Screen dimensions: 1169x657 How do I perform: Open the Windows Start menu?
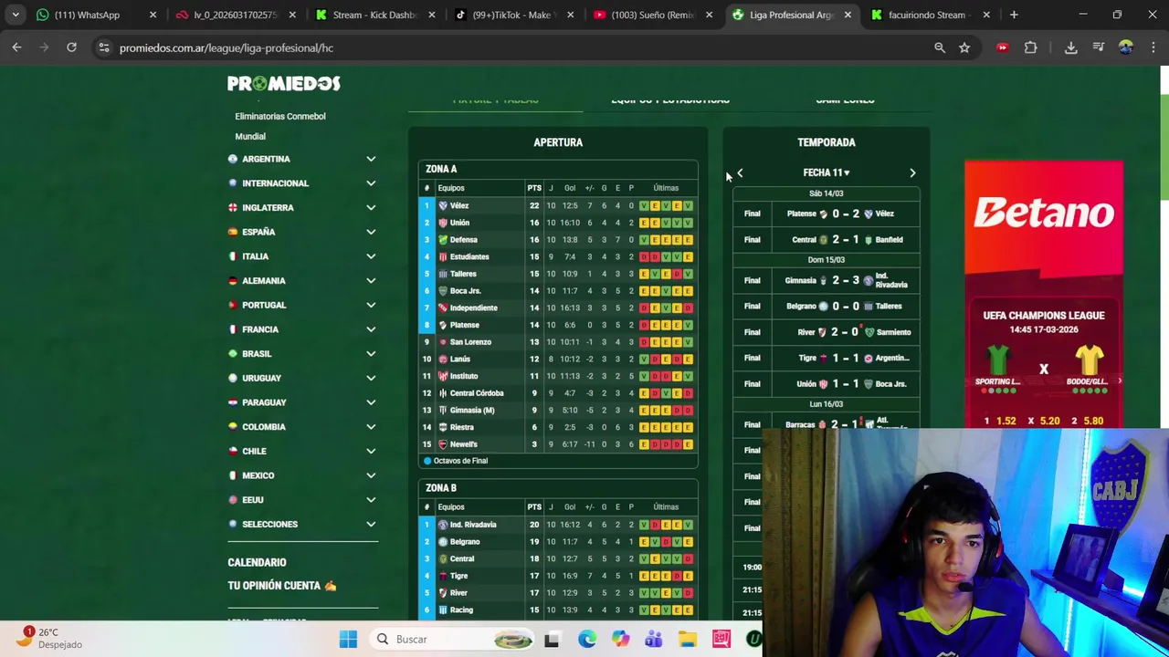tap(348, 640)
